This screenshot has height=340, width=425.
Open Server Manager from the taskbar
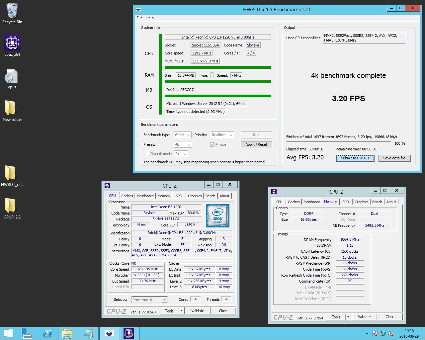[27, 333]
